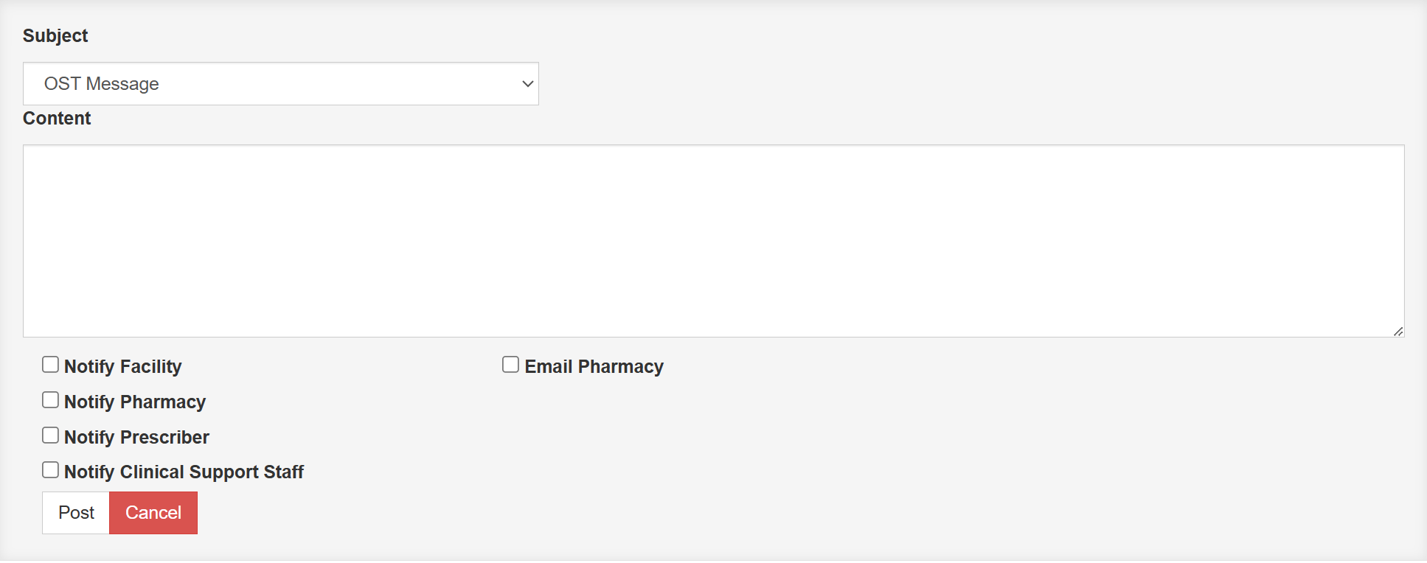Tick the Notify Prescriber checkbox
Image resolution: width=1427 pixels, height=563 pixels.
click(x=50, y=435)
